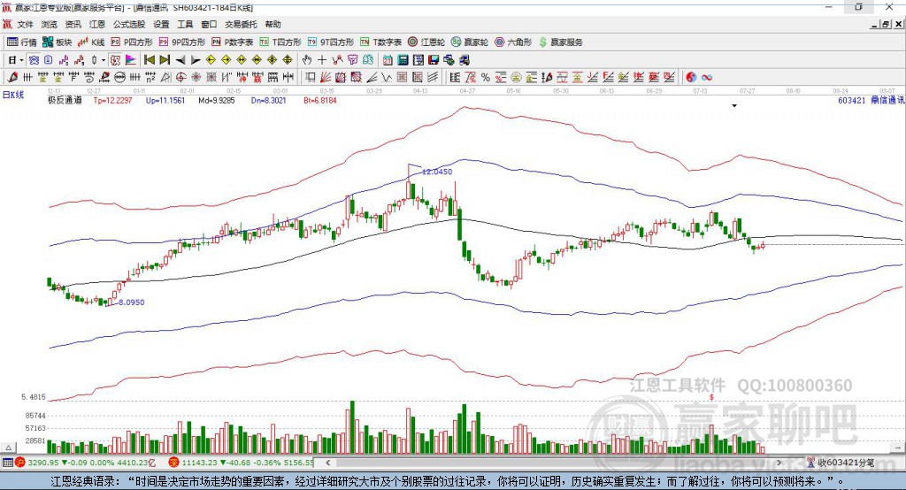Viewport: 906px width, 490px height.
Task: Click the 极反通道 indicator label
Action: [x=65, y=100]
